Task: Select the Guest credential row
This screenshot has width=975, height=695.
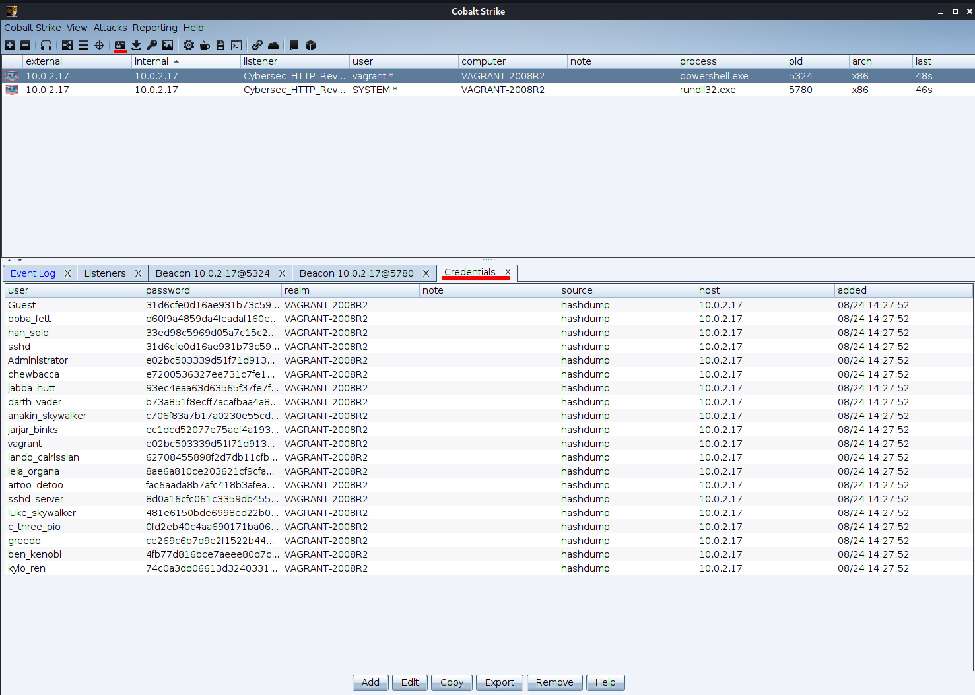Action: [488, 305]
